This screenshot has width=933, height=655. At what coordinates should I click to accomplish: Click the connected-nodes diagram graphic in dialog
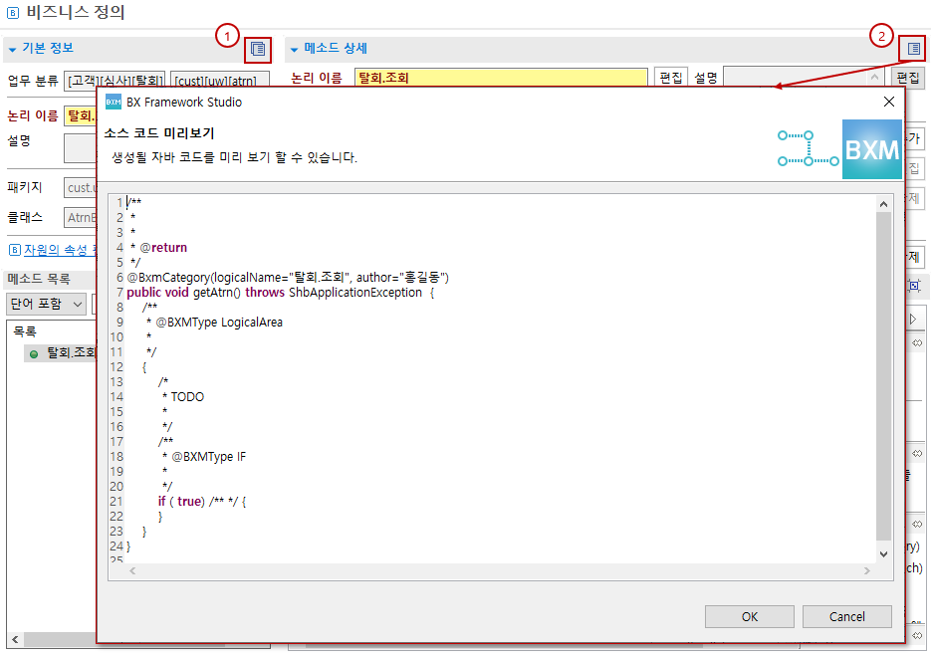click(x=808, y=148)
